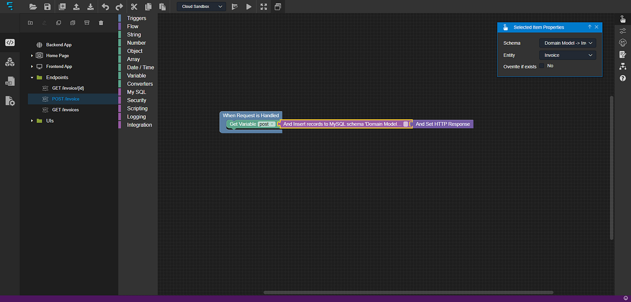Screen dimensions: 631x302
Task: Open the Cloud Sandbox environment dropdown
Action: coord(202,7)
